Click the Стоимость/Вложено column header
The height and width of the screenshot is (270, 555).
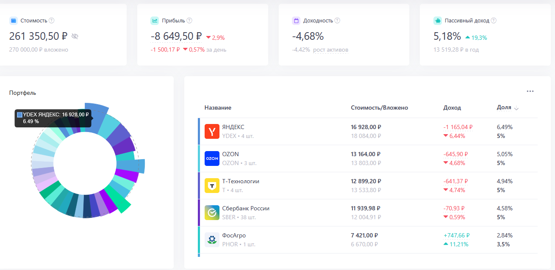(x=379, y=107)
